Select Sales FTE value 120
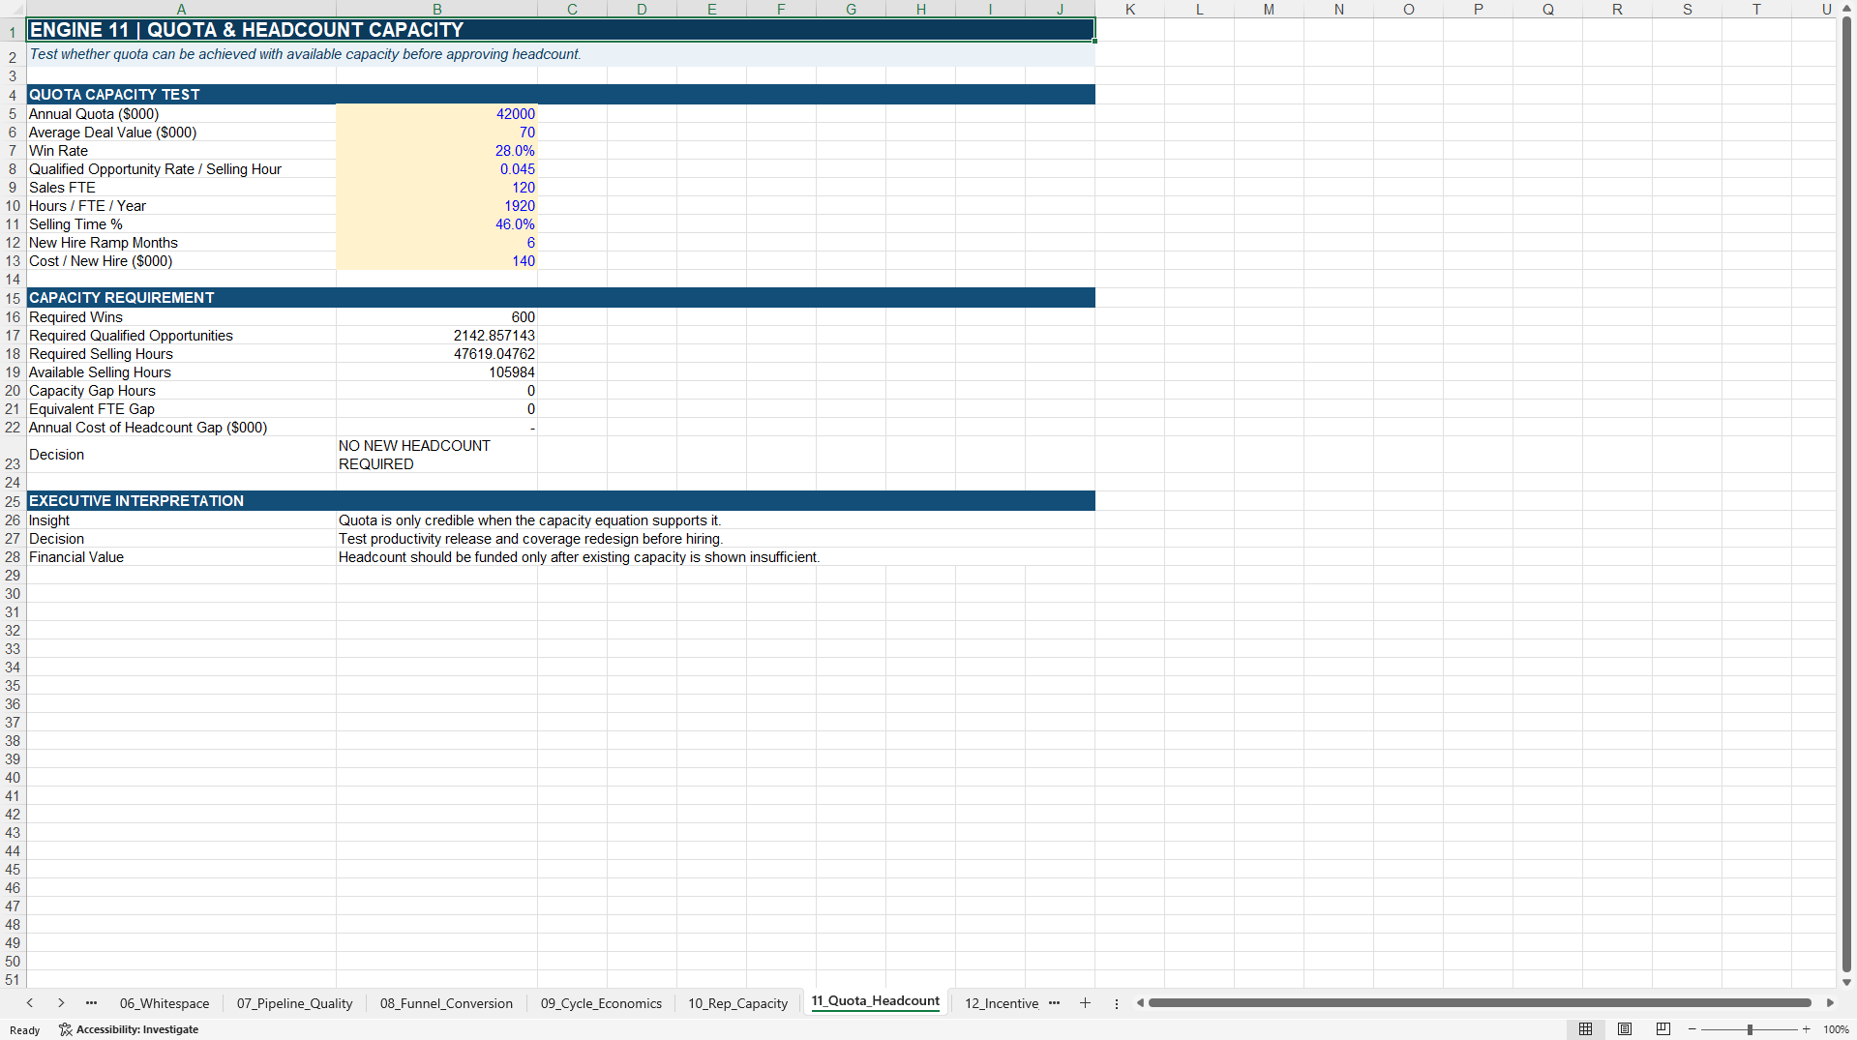 click(x=436, y=188)
